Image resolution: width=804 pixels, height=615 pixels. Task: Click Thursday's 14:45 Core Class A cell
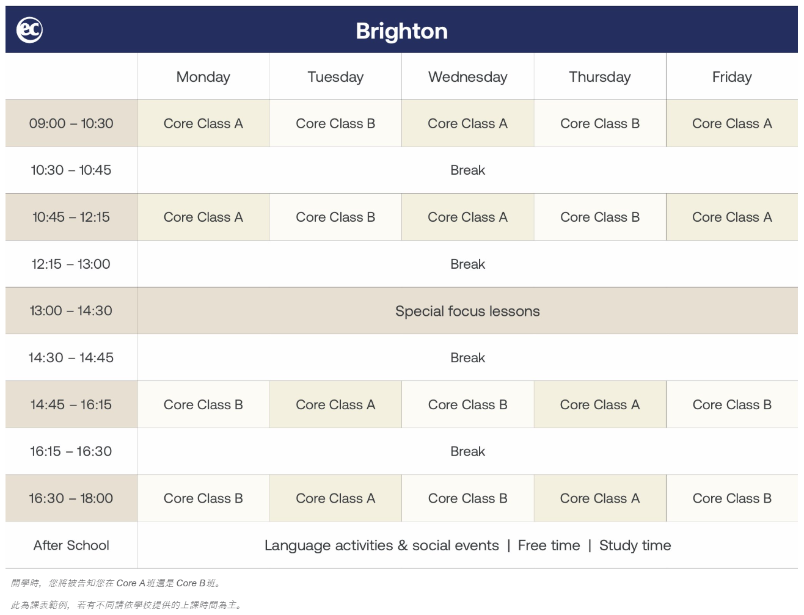(600, 405)
